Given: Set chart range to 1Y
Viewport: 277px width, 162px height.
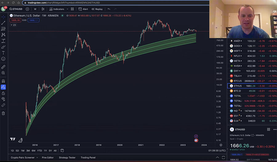Looking at the screenshot, I should pos(45,151).
